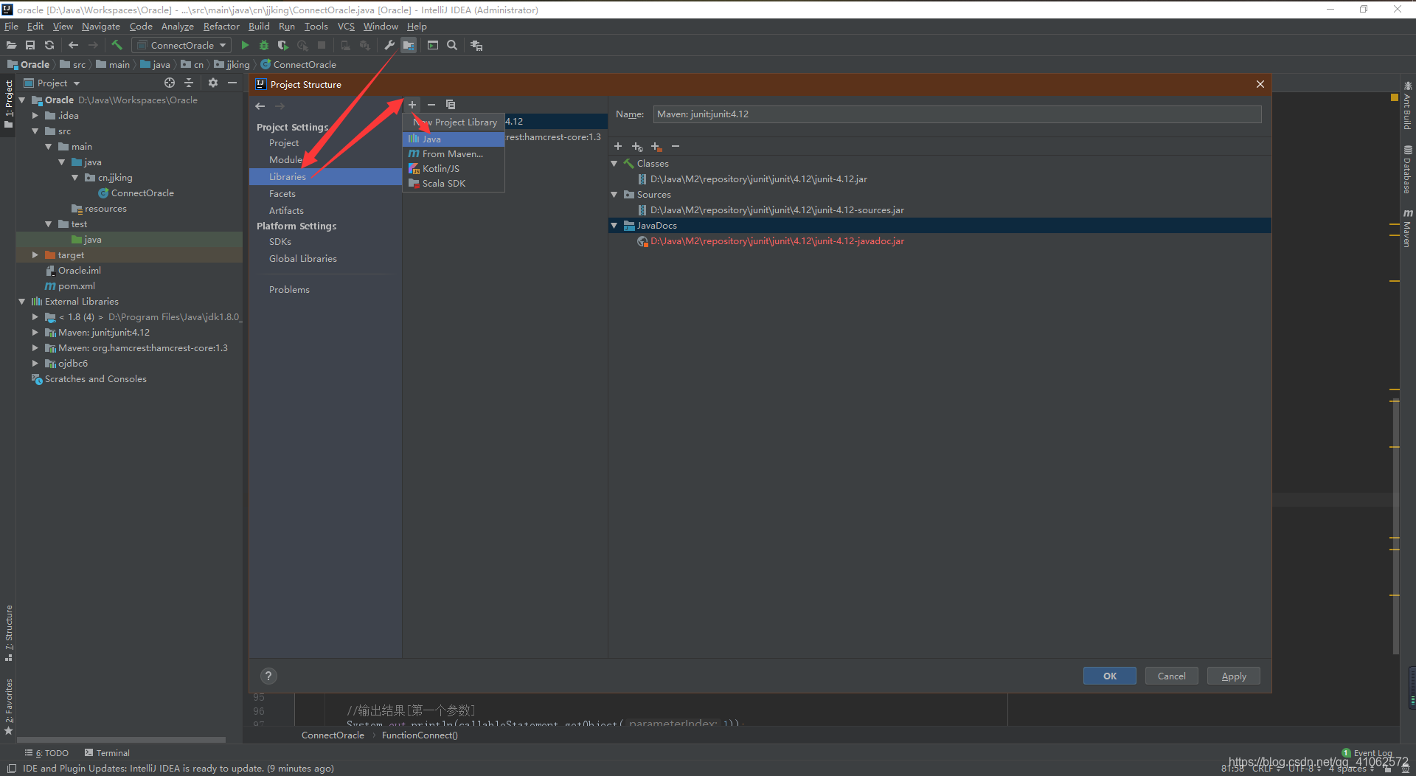The width and height of the screenshot is (1416, 776).
Task: Click the OK button
Action: pos(1109,676)
